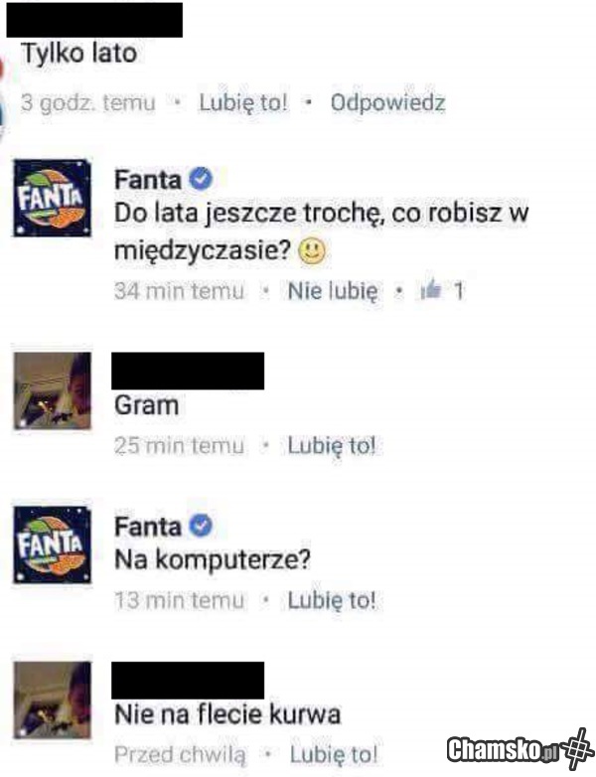
Task: Click the verified badge next to first Fanta name
Action: tap(201, 179)
